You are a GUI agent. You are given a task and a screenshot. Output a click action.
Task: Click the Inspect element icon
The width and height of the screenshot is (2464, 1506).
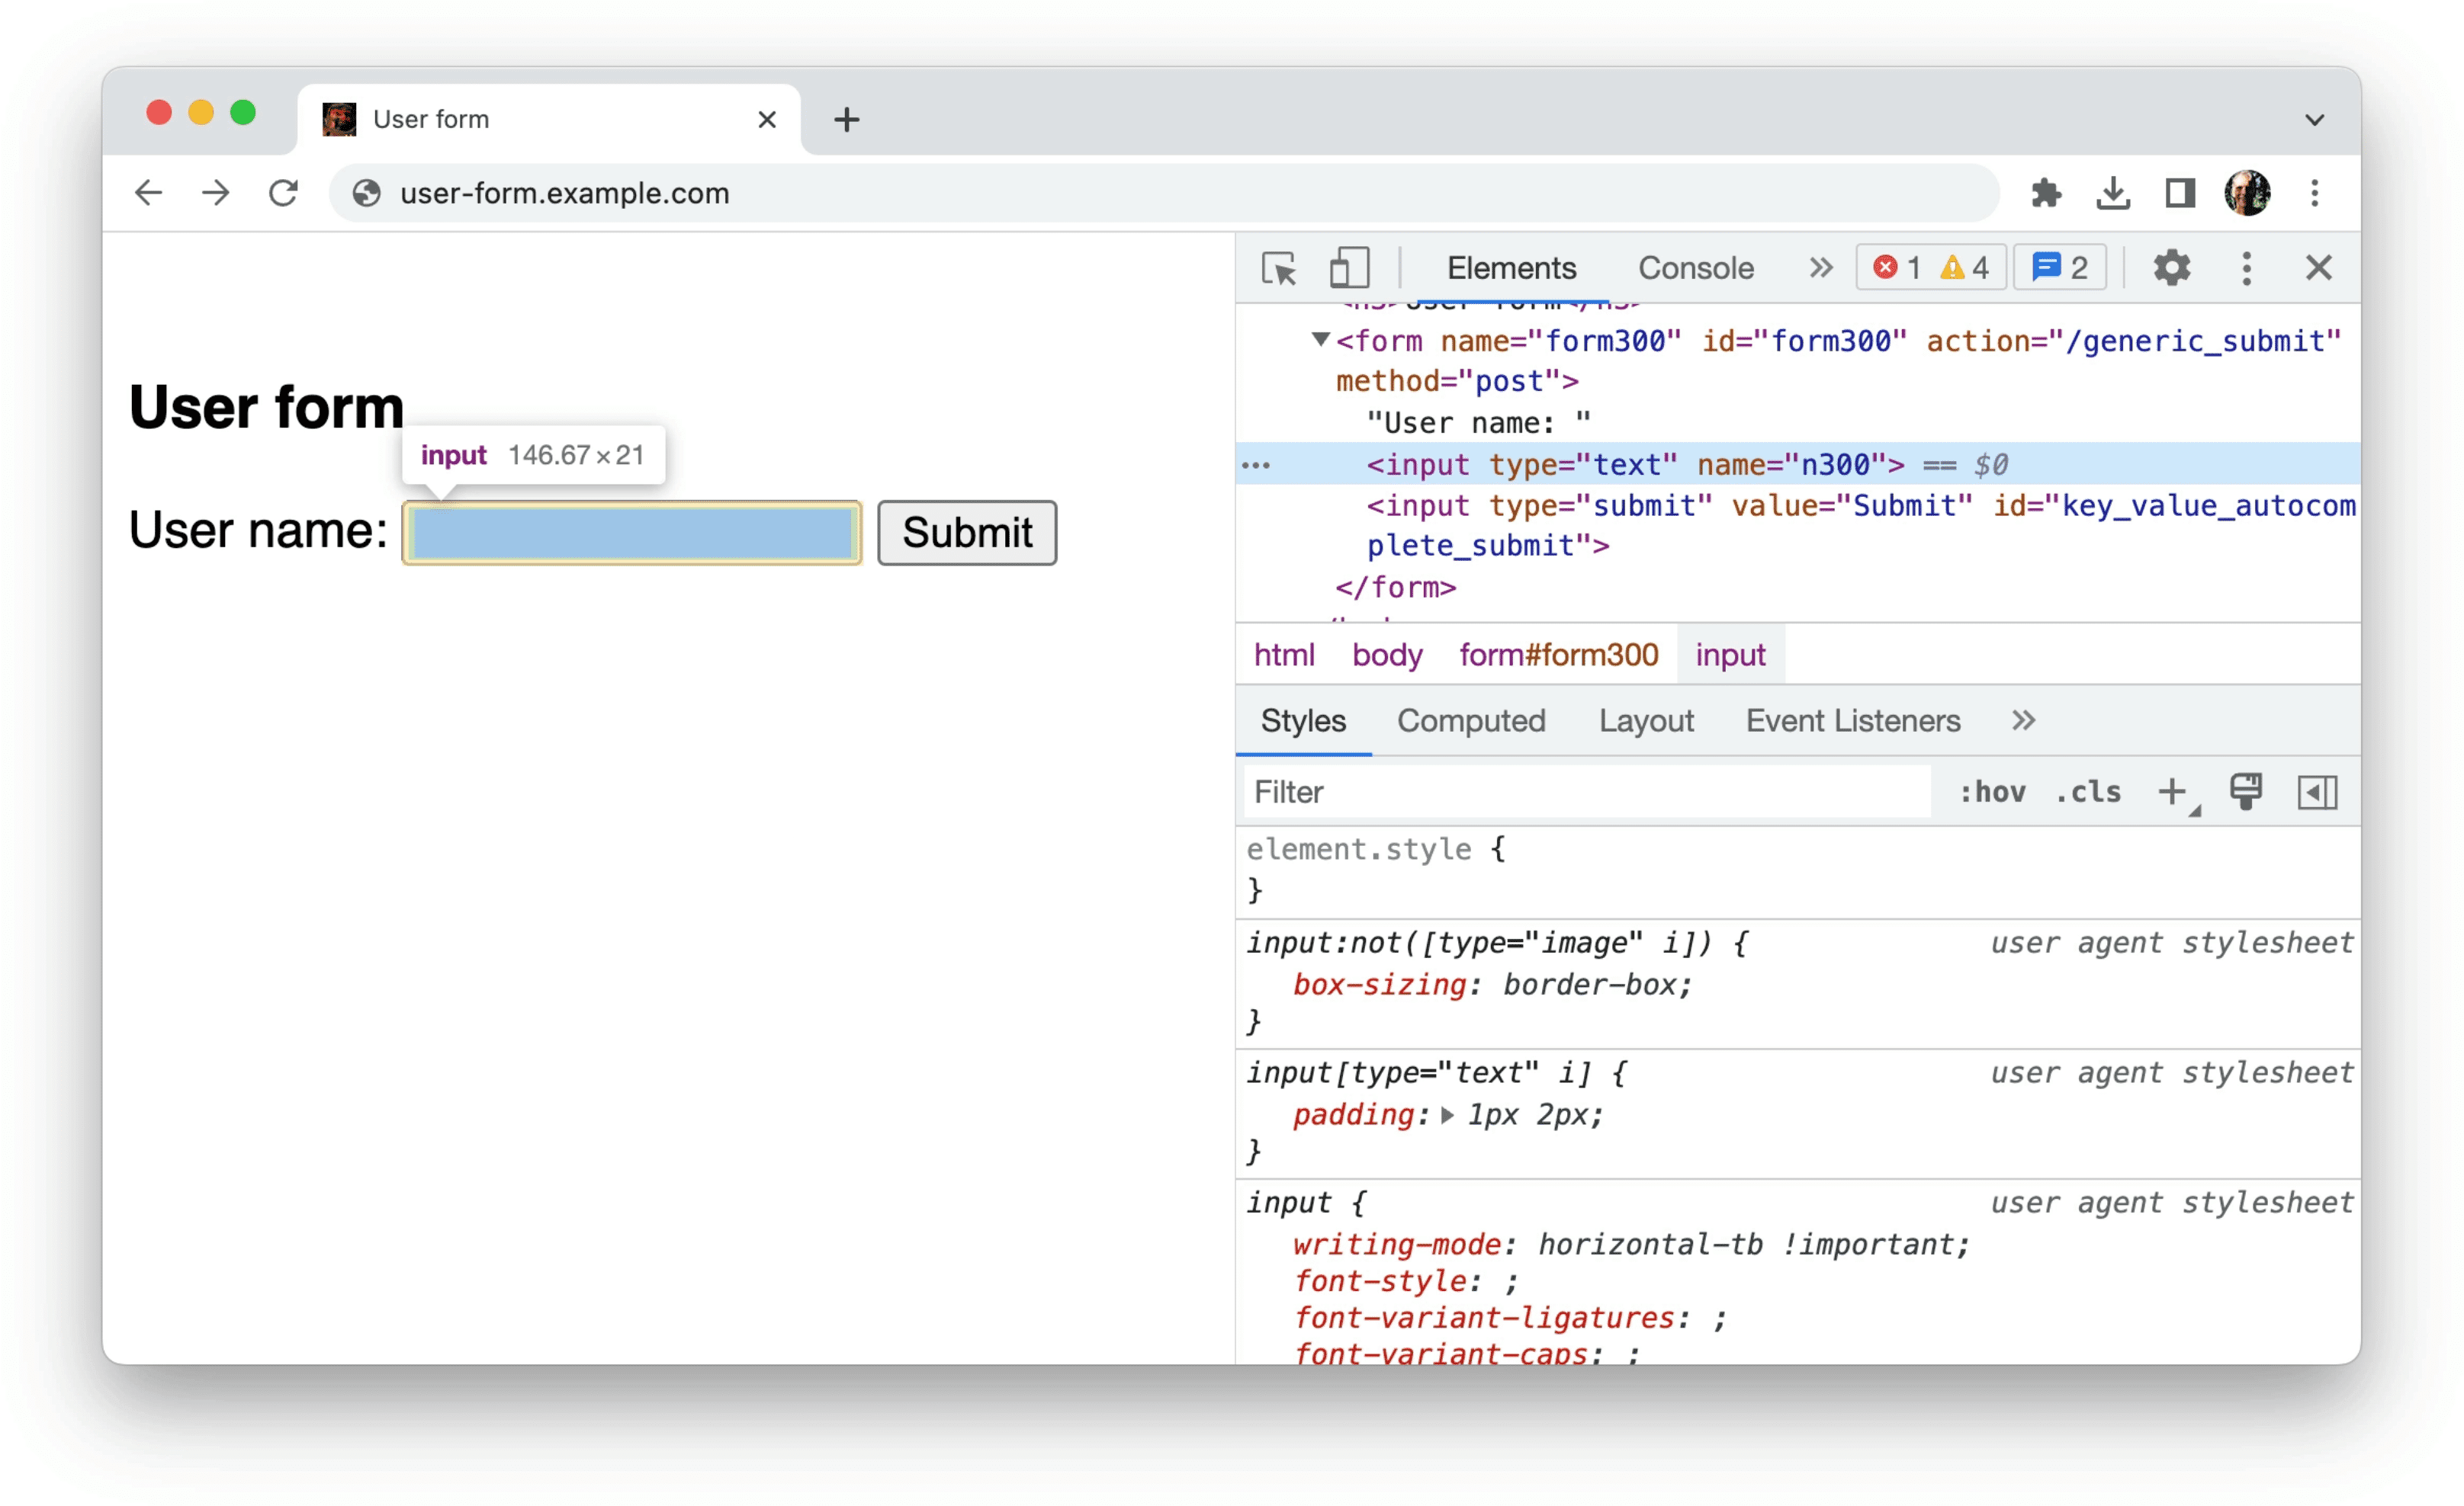[x=1280, y=269]
